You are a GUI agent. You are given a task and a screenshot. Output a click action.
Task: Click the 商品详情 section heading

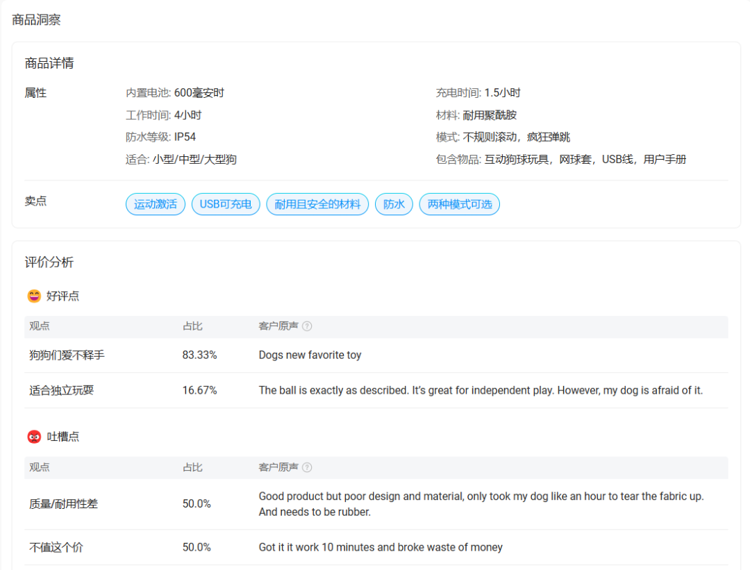pyautogui.click(x=49, y=63)
